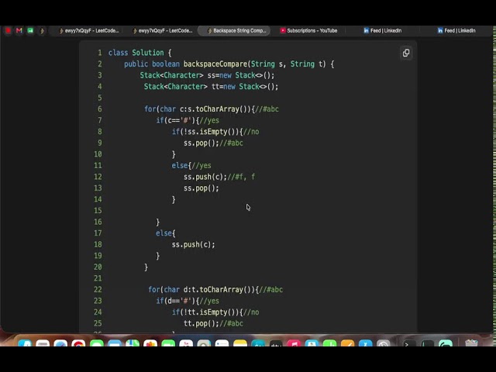The height and width of the screenshot is (372, 496).
Task: Click "if(c=='#')" on line 7
Action: pos(176,121)
